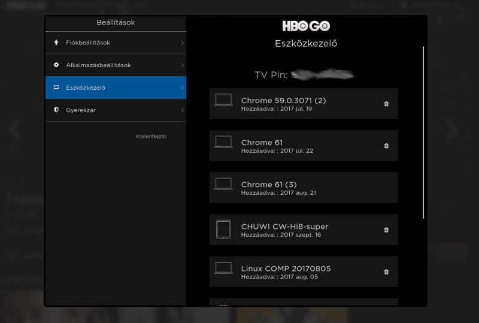This screenshot has height=323, width=479.
Task: Click the date text 2017 aug. 21
Action: pos(298,193)
